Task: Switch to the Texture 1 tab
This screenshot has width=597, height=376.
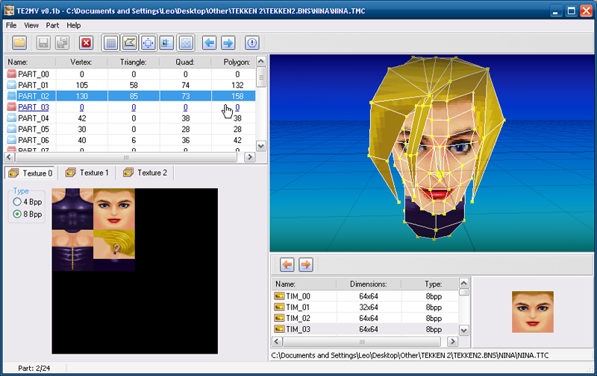Action: click(x=87, y=173)
